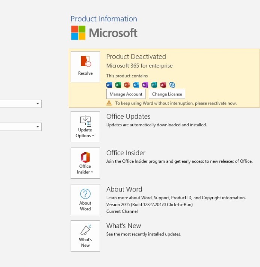The width and height of the screenshot is (260, 267).
Task: Click the Microsoft logo
Action: coord(104,33)
